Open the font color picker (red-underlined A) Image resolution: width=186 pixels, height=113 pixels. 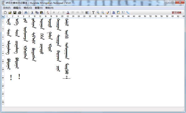68,13
